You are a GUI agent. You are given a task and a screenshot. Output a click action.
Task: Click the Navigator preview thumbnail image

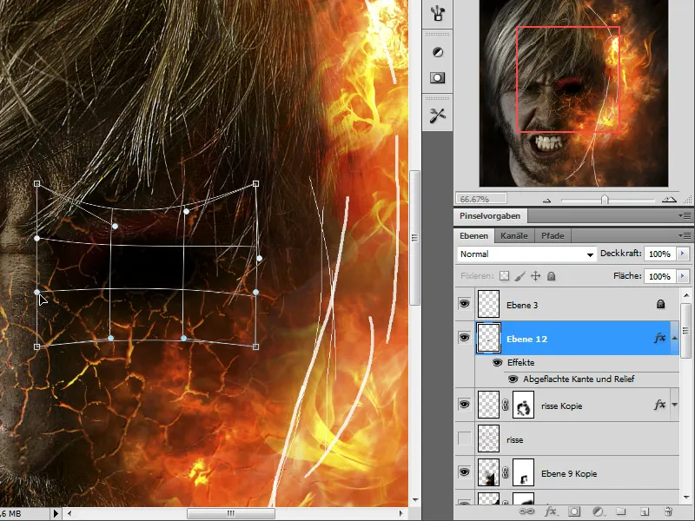(x=573, y=93)
